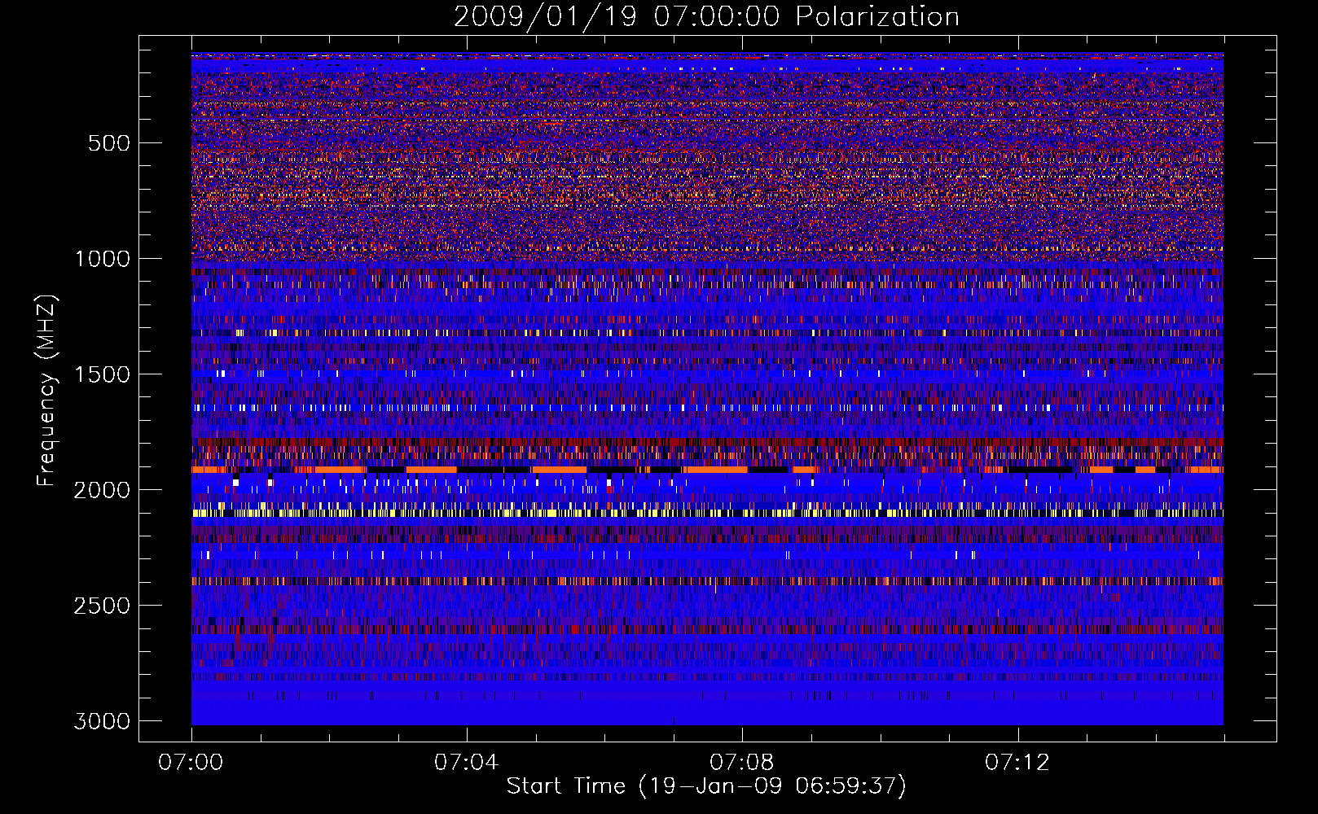Image resolution: width=1318 pixels, height=814 pixels.
Task: Select the 1000 frequency tick label
Action: click(102, 259)
